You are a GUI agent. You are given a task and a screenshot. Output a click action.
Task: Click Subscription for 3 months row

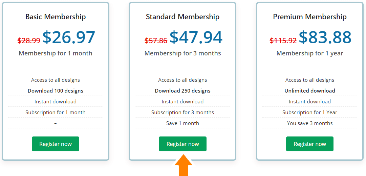tap(182, 112)
